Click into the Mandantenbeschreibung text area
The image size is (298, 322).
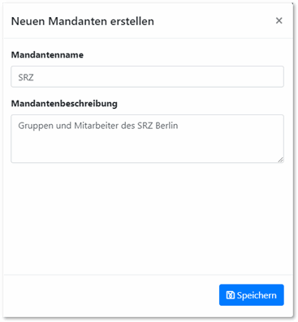(x=147, y=139)
